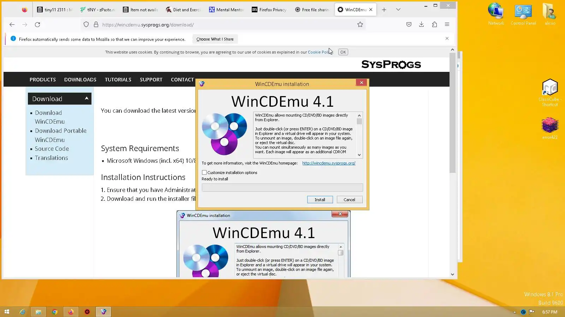Open a new browser tab
Image resolution: width=565 pixels, height=317 pixels.
(x=384, y=10)
